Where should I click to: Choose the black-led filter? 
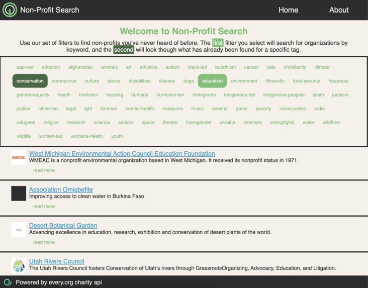pos(198,67)
